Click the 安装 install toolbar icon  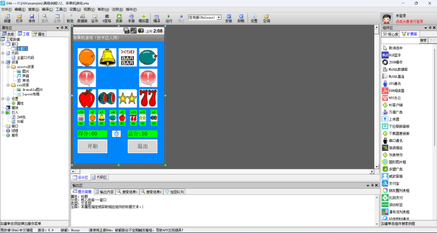(x=228, y=19)
